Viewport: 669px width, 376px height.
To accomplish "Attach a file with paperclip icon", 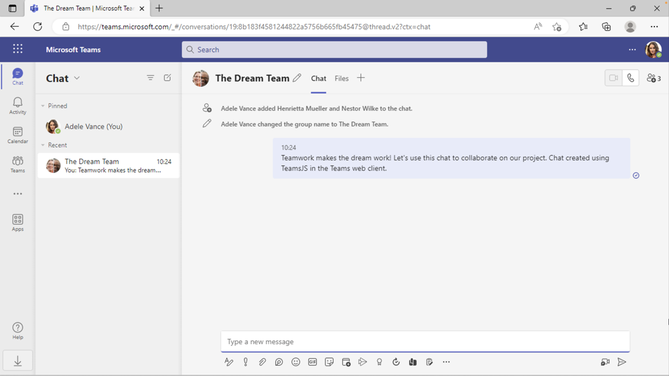I will point(262,362).
